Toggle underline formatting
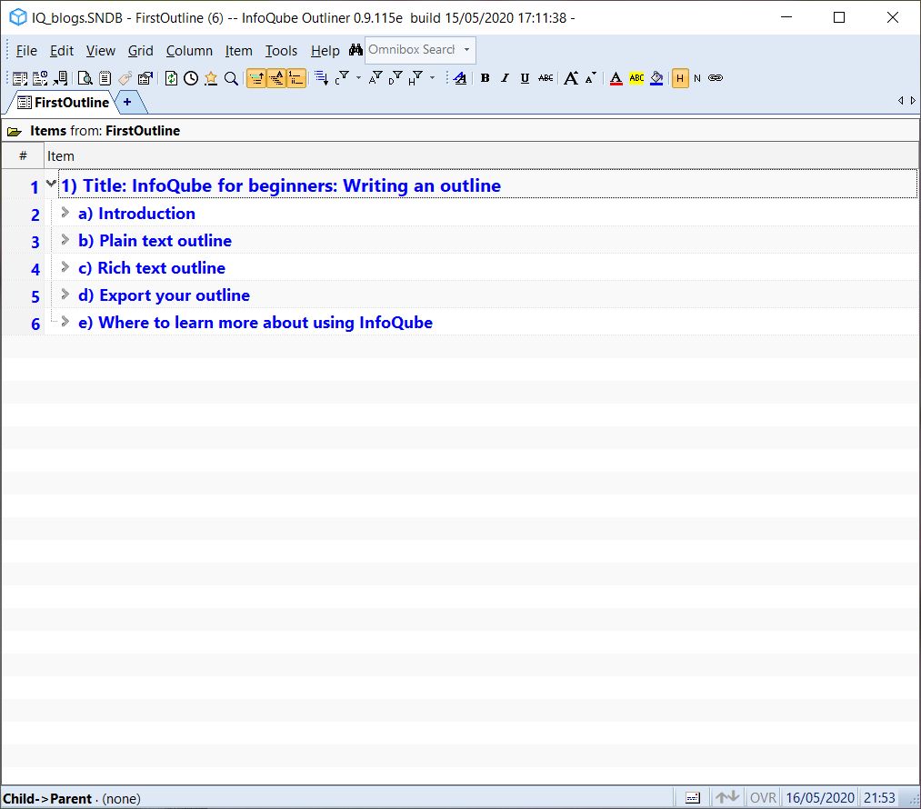The image size is (921, 809). 526,78
